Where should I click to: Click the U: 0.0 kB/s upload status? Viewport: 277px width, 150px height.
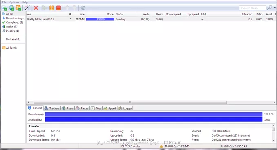(234, 146)
